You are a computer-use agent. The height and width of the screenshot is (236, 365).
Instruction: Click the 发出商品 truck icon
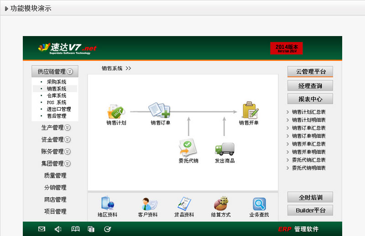point(224,149)
